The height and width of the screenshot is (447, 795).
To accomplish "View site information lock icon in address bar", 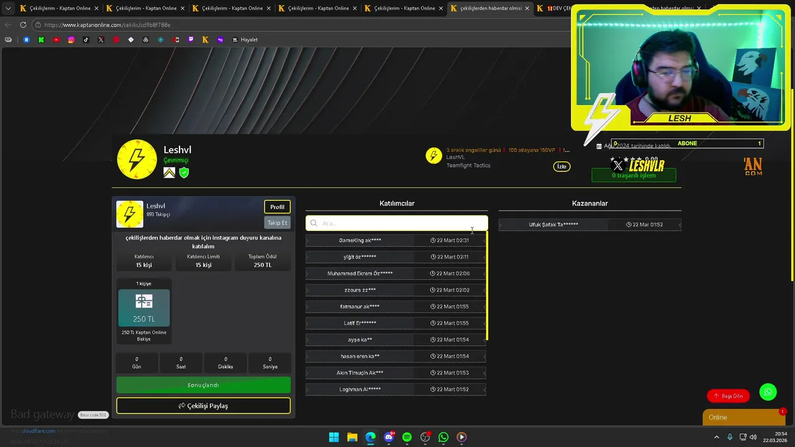I will point(38,25).
